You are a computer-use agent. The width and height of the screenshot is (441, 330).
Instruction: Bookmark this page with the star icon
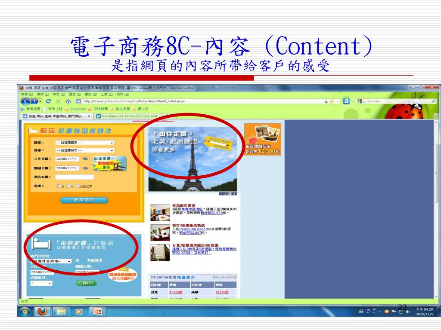tap(332, 101)
